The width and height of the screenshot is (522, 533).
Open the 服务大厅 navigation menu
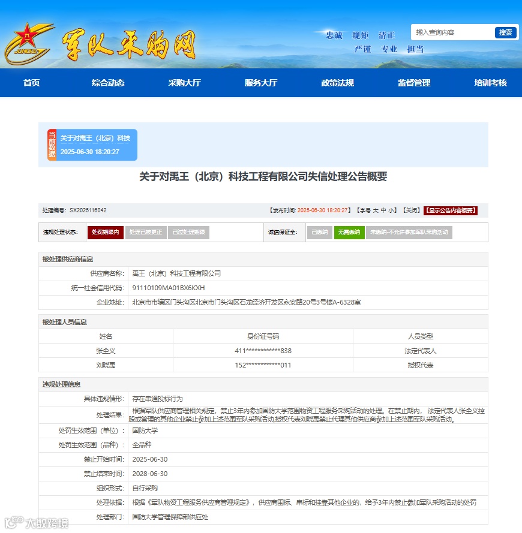coord(260,83)
